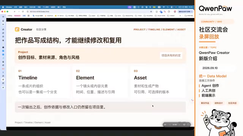Click the Agent 创作 list item

(210, 86)
